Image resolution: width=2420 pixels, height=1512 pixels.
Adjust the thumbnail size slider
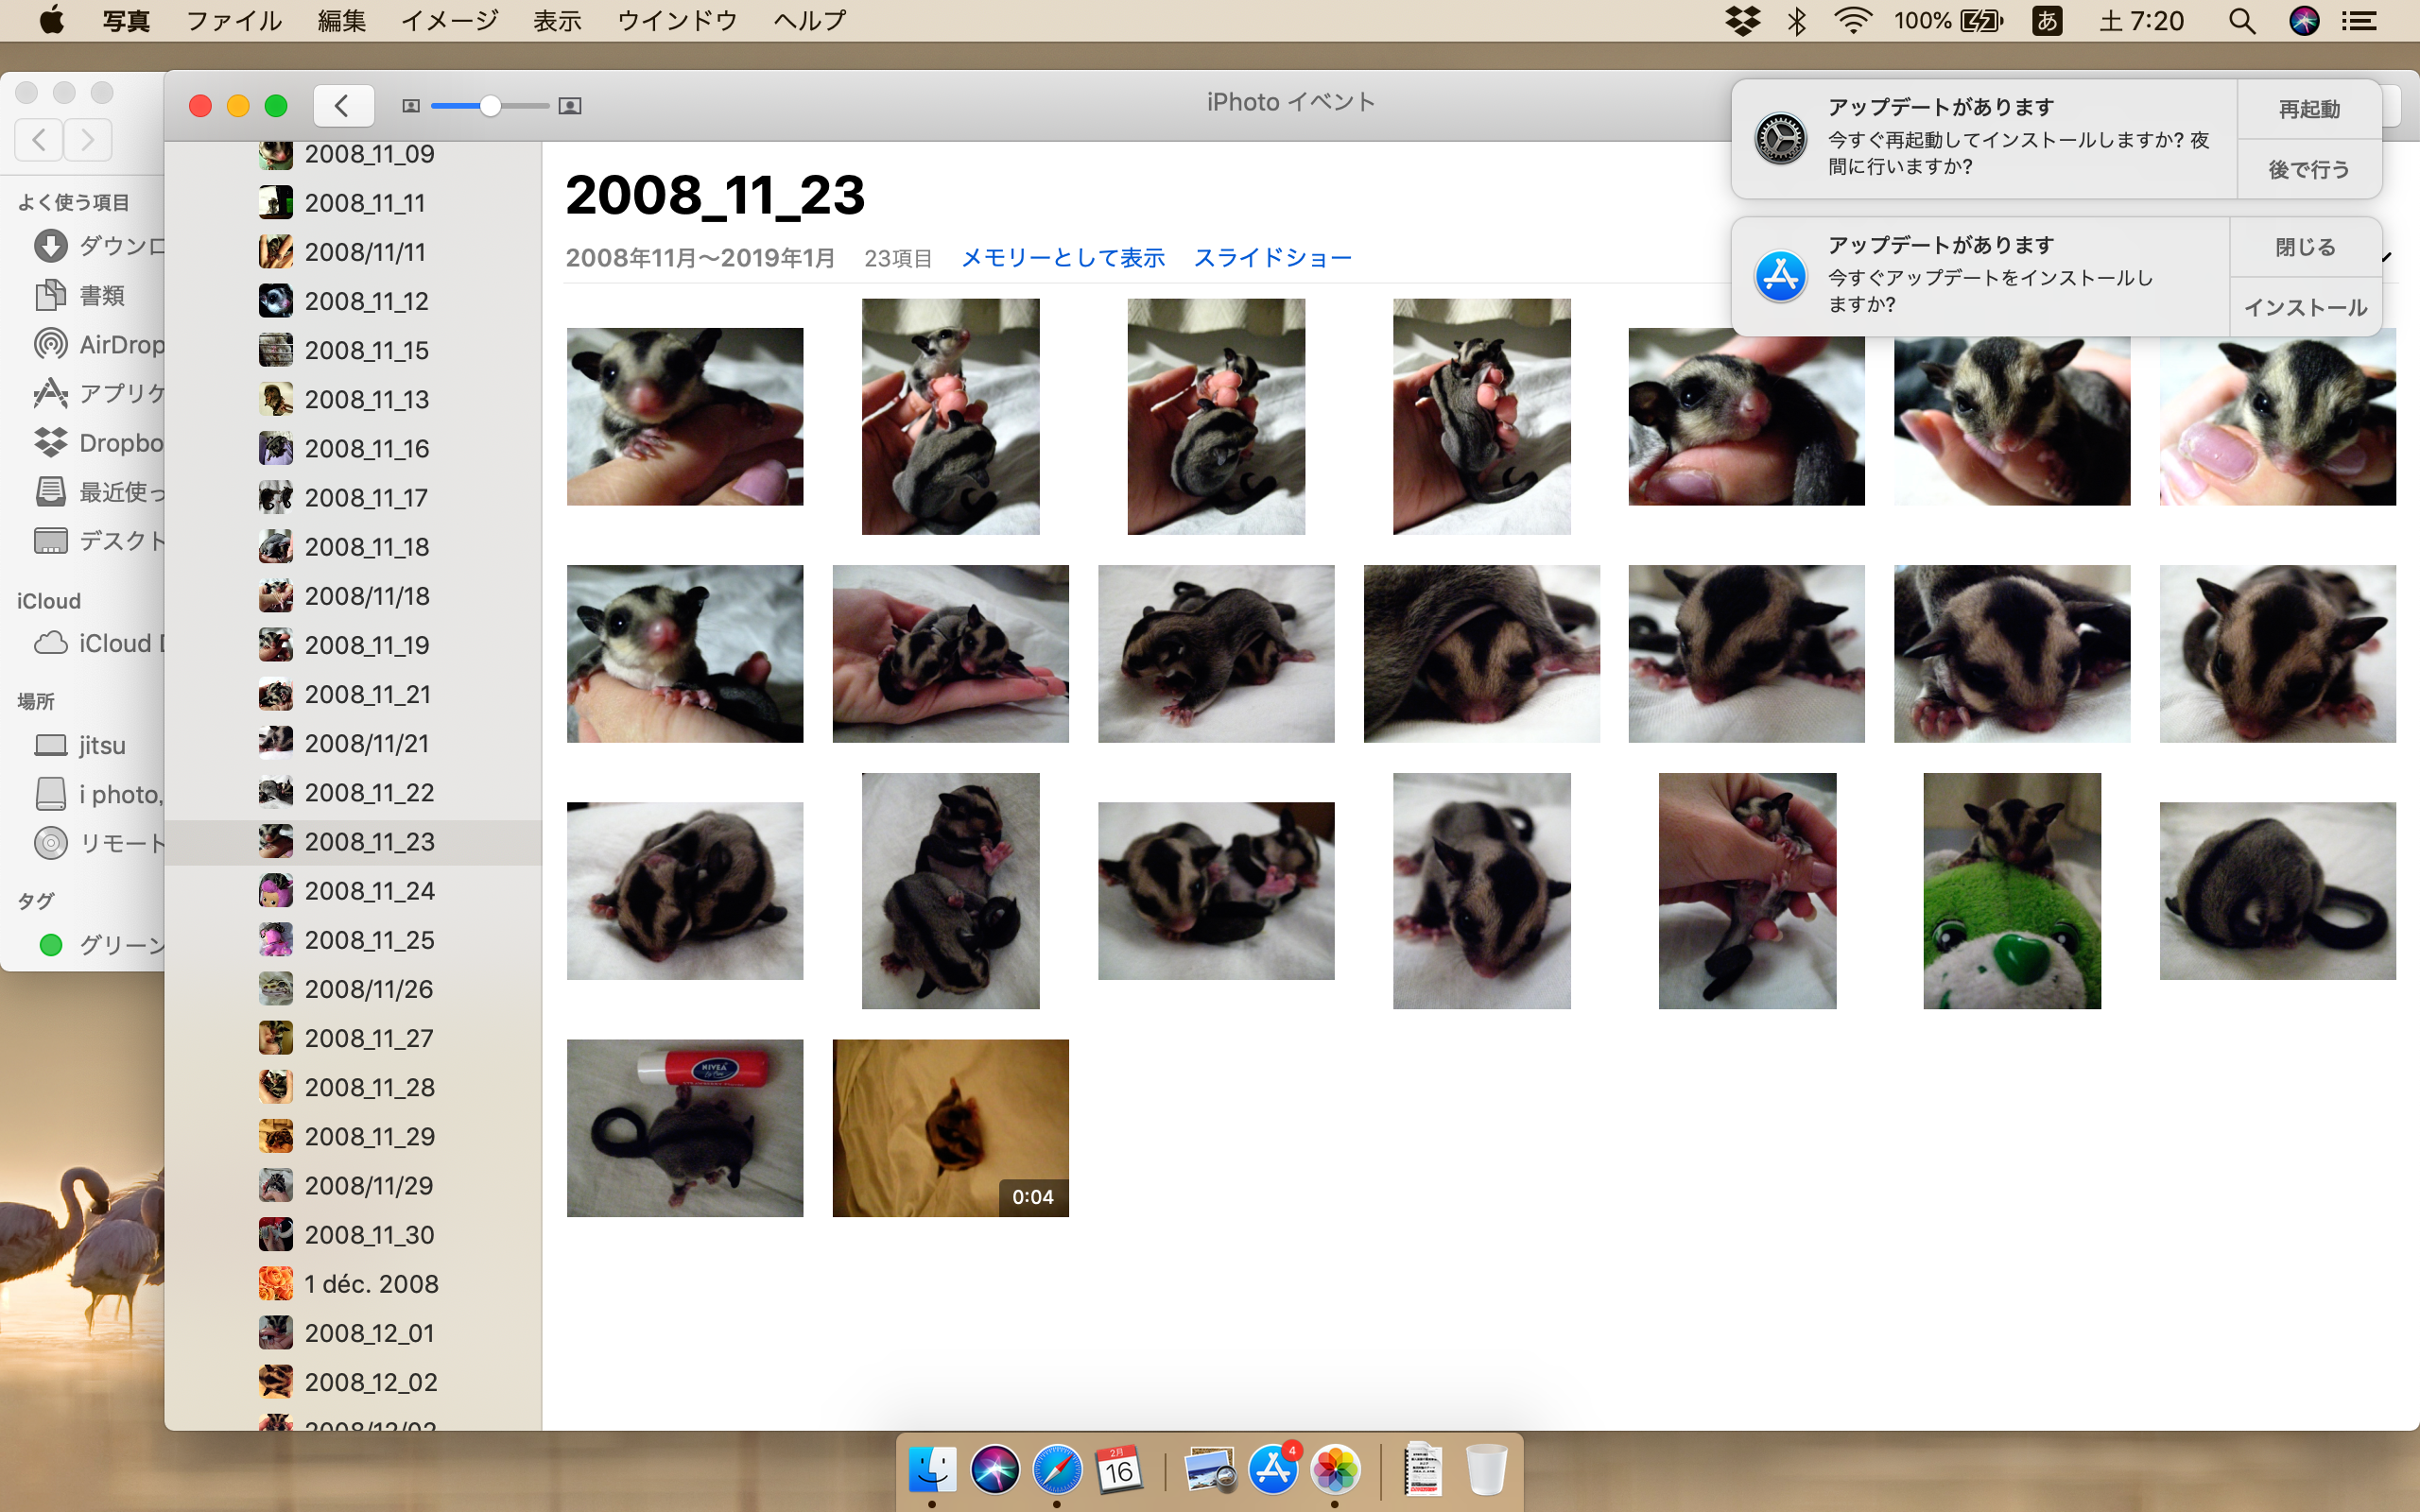point(489,106)
